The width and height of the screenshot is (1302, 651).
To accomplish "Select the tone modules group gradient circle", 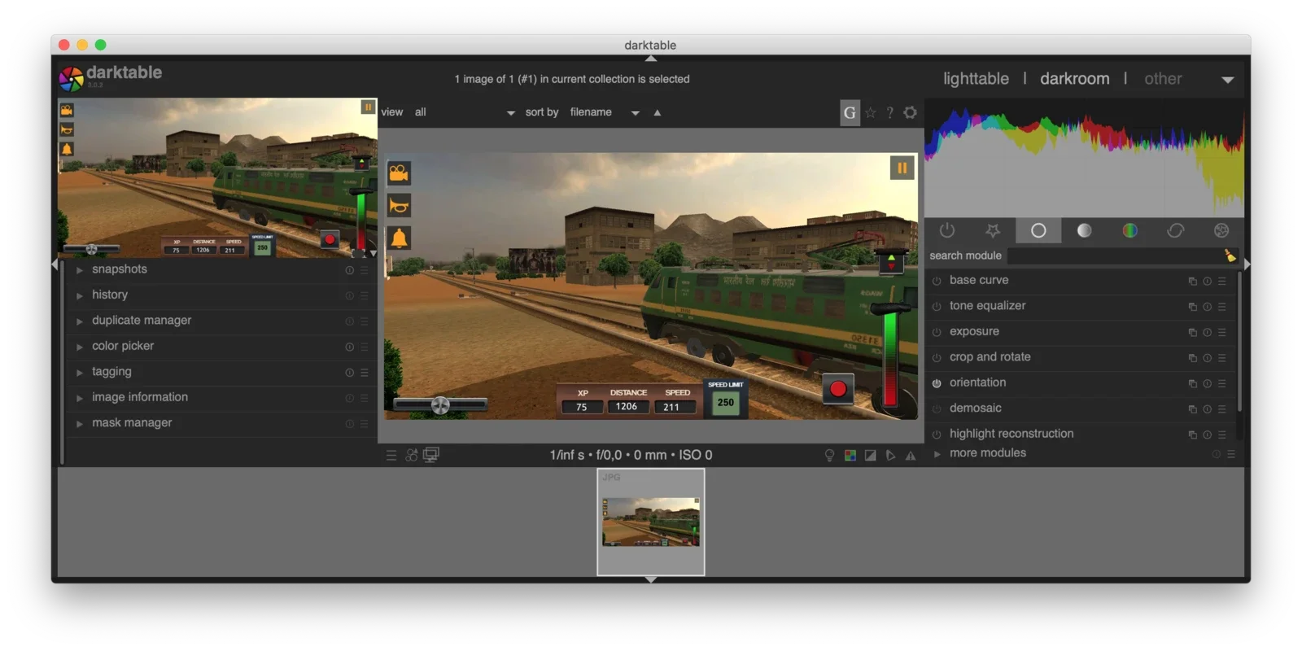I will [1084, 231].
